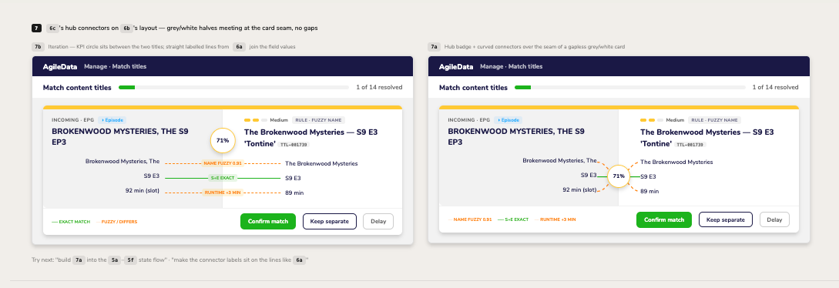Click the '92 min (slot)' value in 7b
Screen dimensions: 839x288
pos(143,191)
